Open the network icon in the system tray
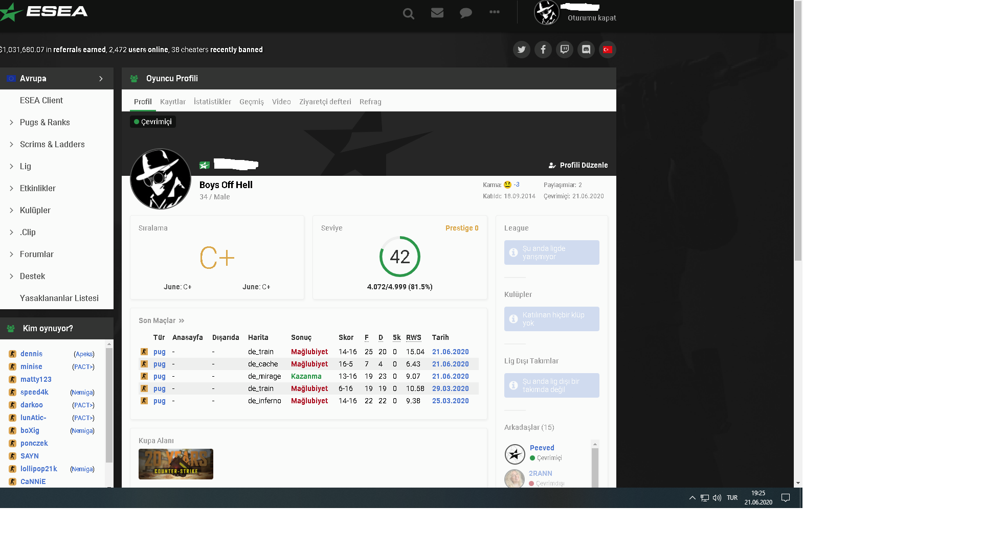The image size is (982, 552). point(705,498)
